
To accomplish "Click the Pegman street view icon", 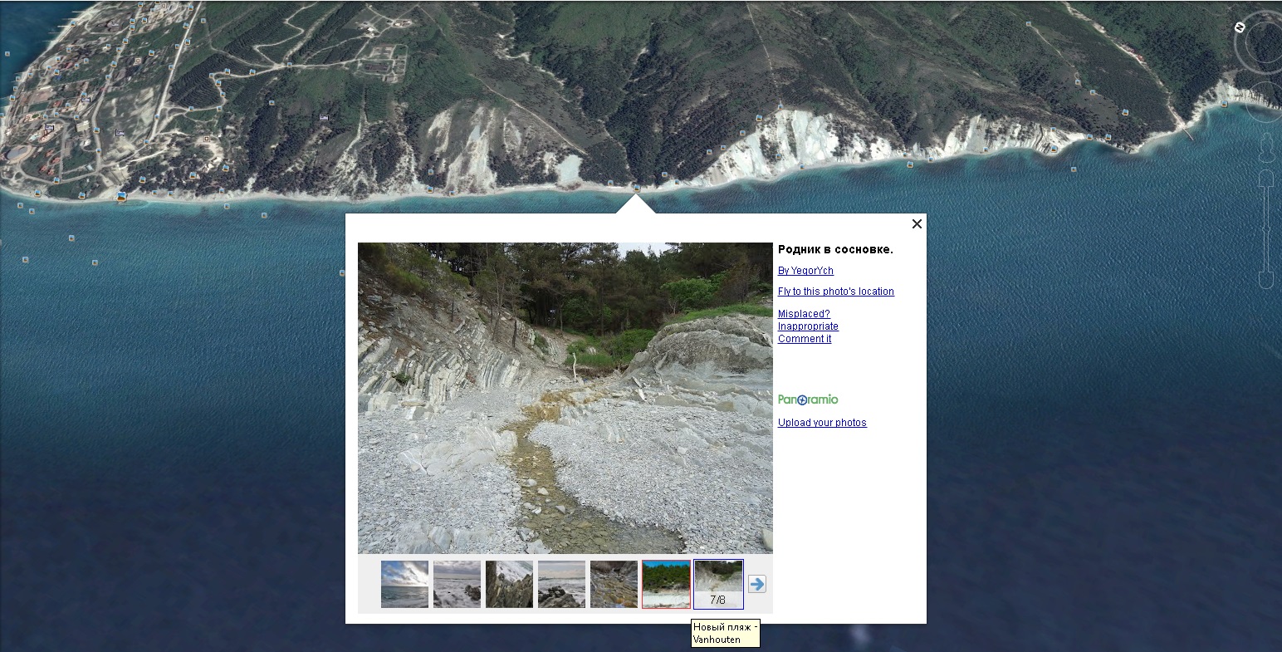I will click(1265, 150).
